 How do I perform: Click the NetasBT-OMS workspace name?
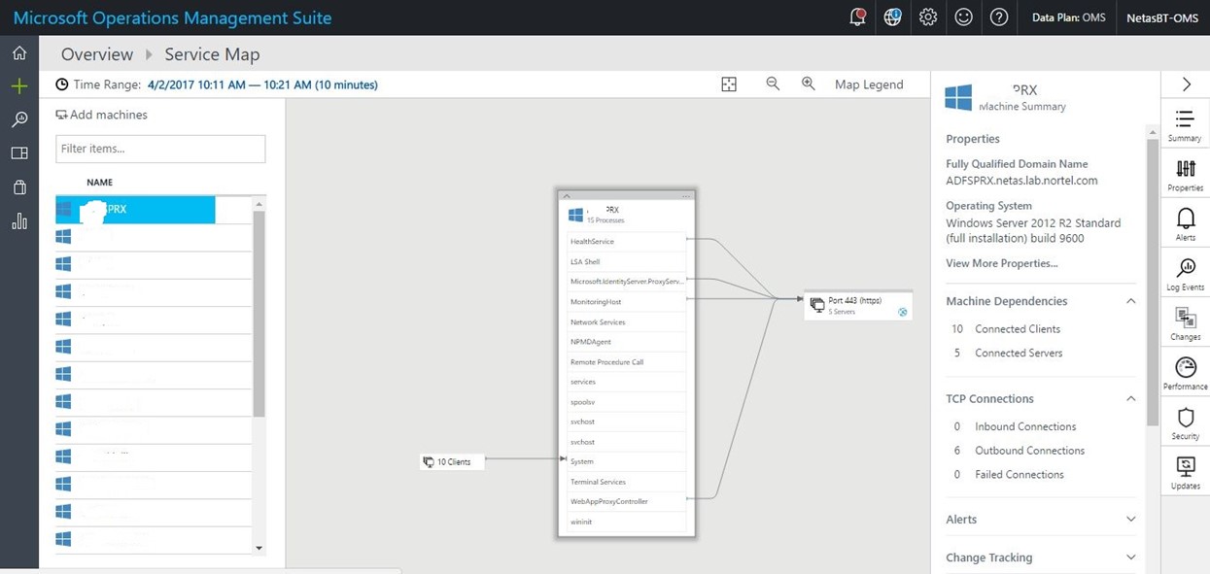point(1162,17)
